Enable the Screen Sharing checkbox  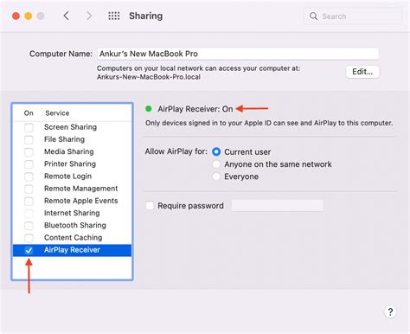click(x=29, y=127)
